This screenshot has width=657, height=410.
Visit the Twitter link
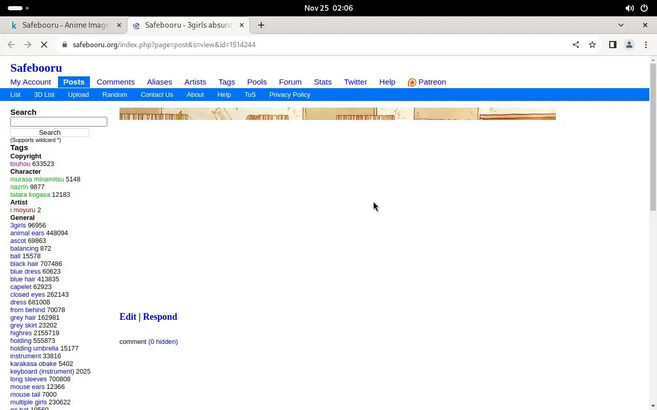pos(355,82)
